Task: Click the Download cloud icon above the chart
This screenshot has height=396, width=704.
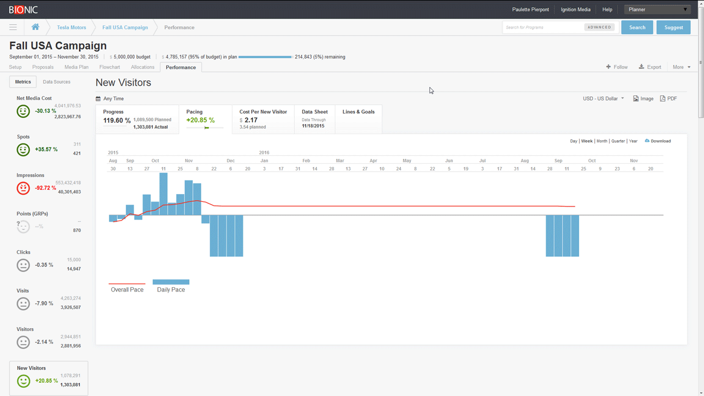Action: pyautogui.click(x=647, y=141)
